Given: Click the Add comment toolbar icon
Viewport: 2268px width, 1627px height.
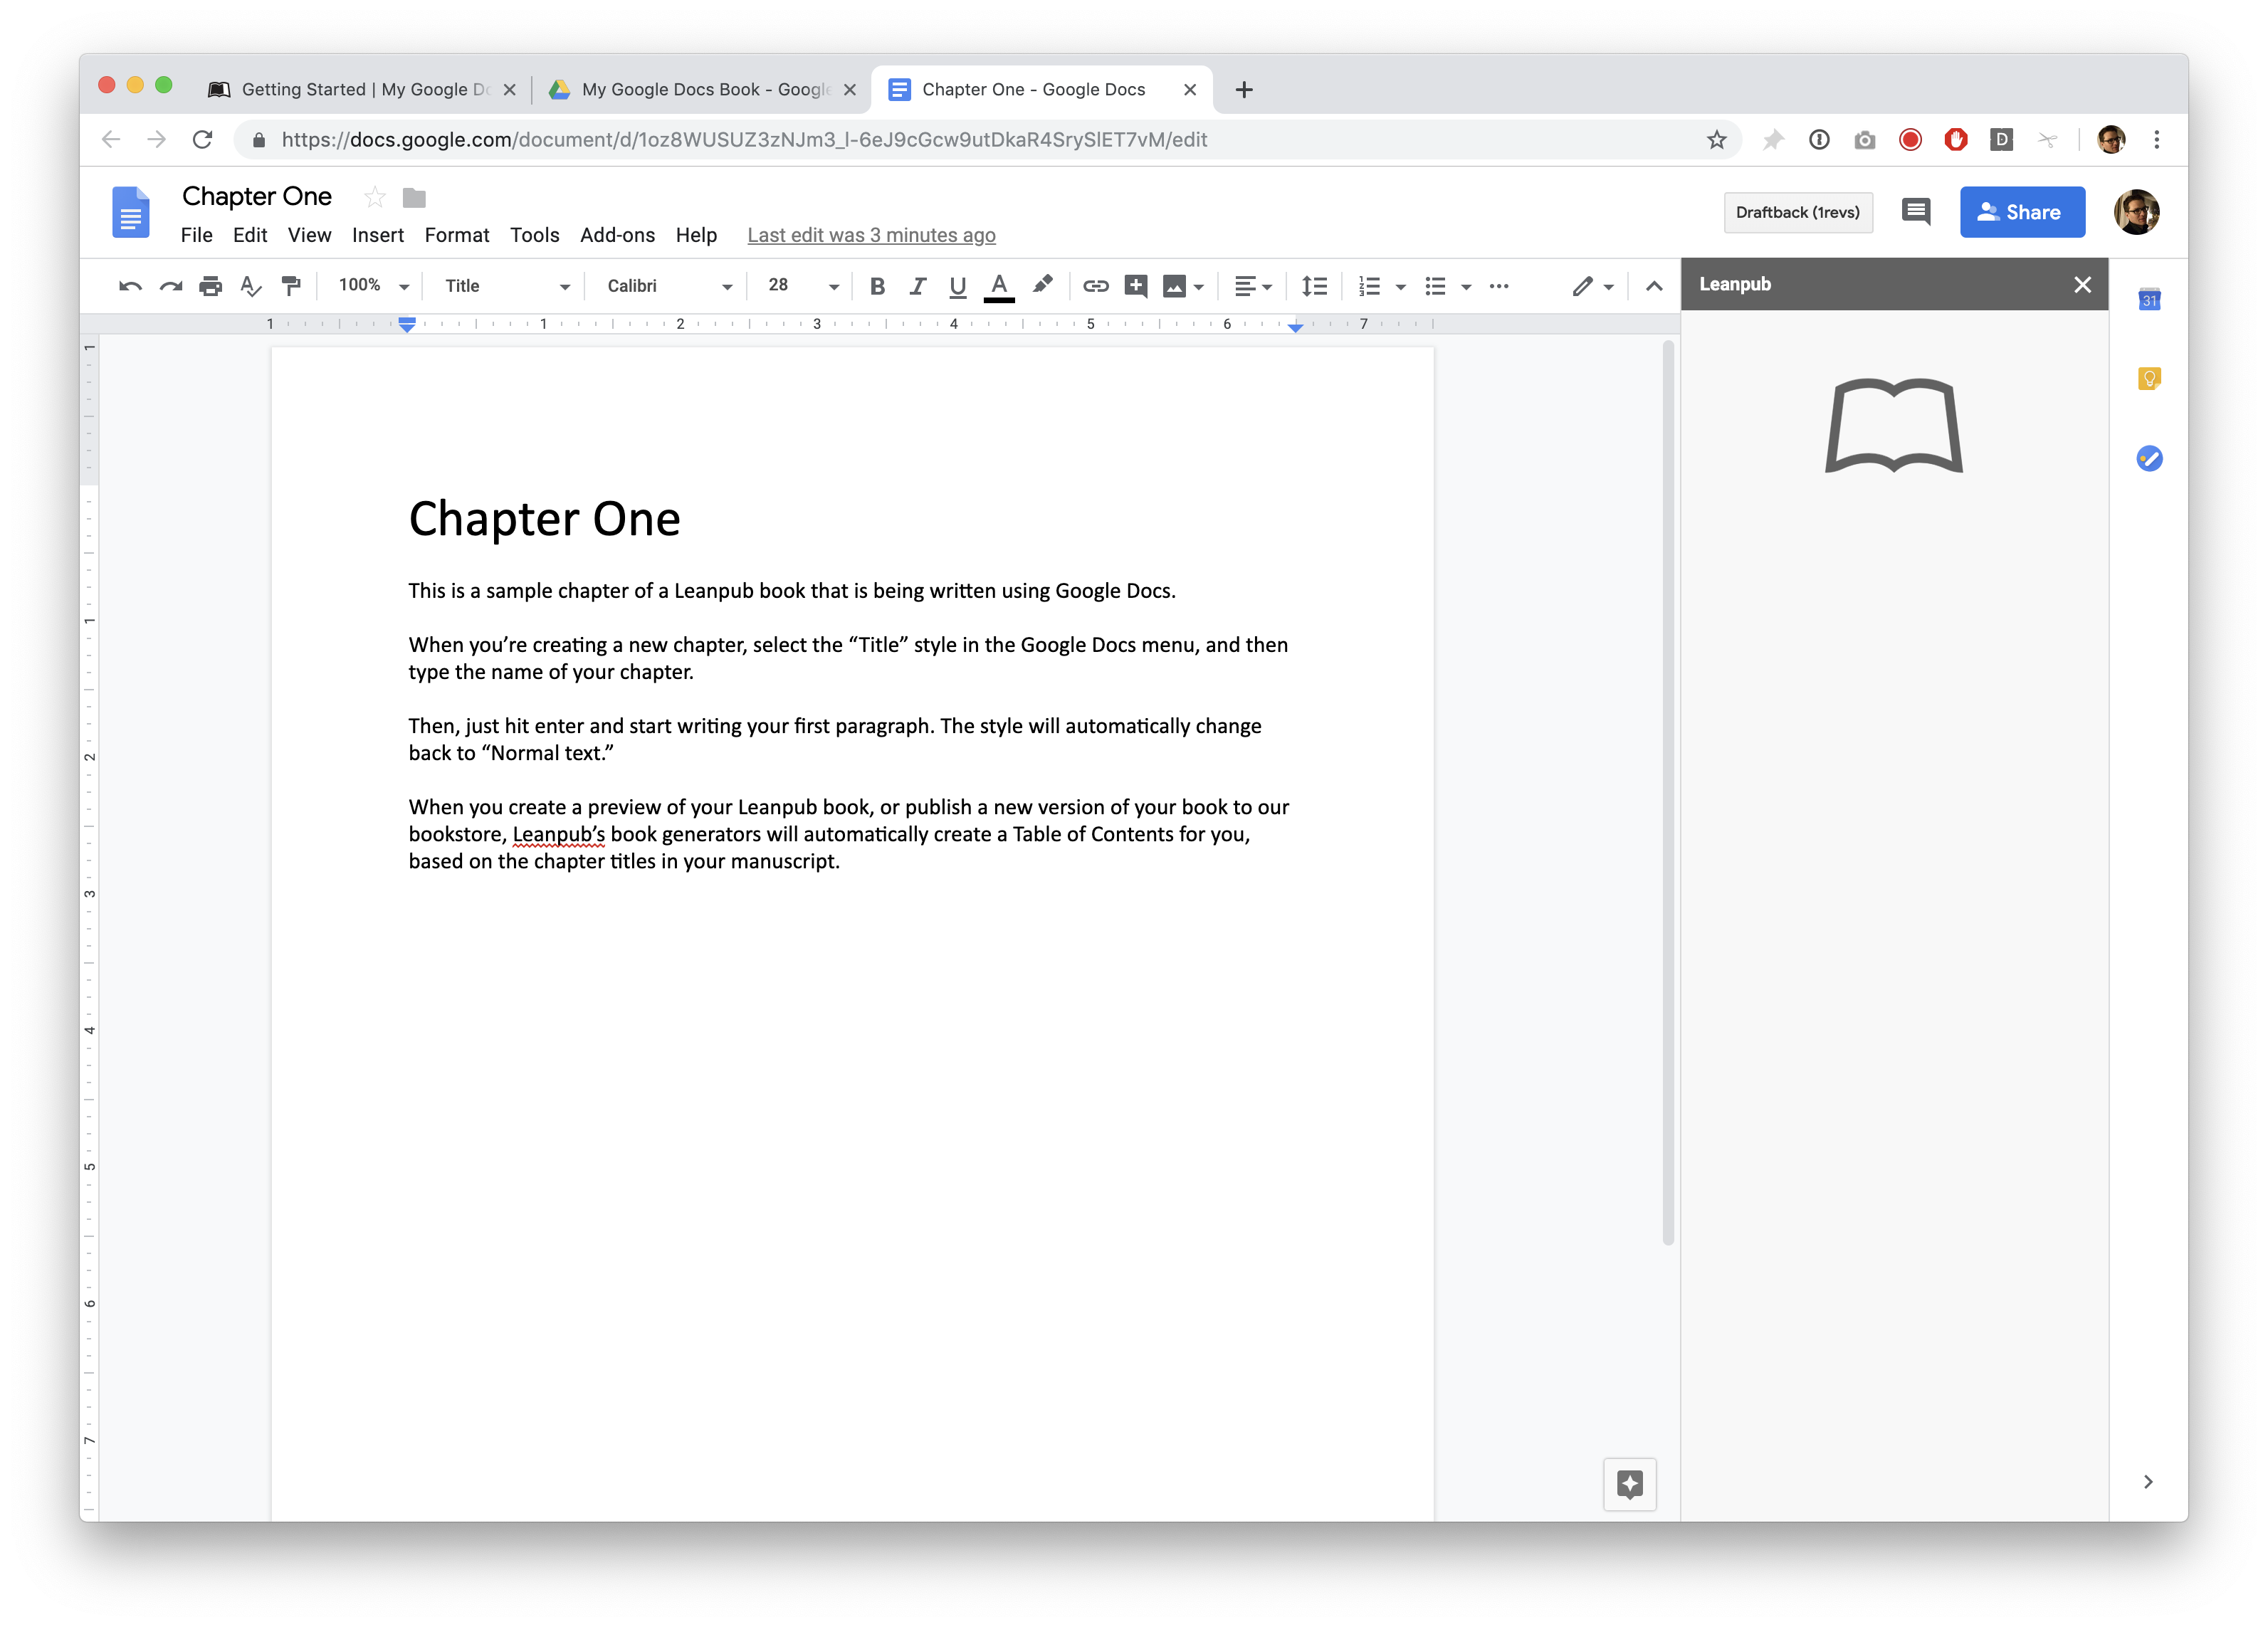Looking at the screenshot, I should click(x=1135, y=286).
